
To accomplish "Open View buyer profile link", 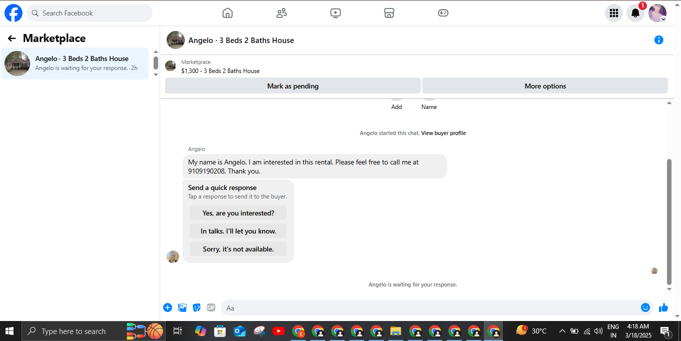I will (x=443, y=133).
